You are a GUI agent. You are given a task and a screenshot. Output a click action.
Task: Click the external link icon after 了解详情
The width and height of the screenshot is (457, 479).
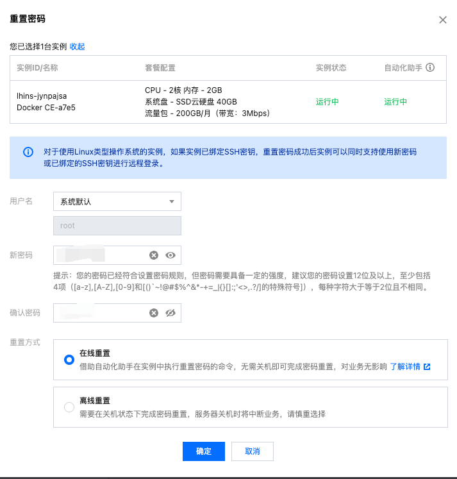coord(427,367)
